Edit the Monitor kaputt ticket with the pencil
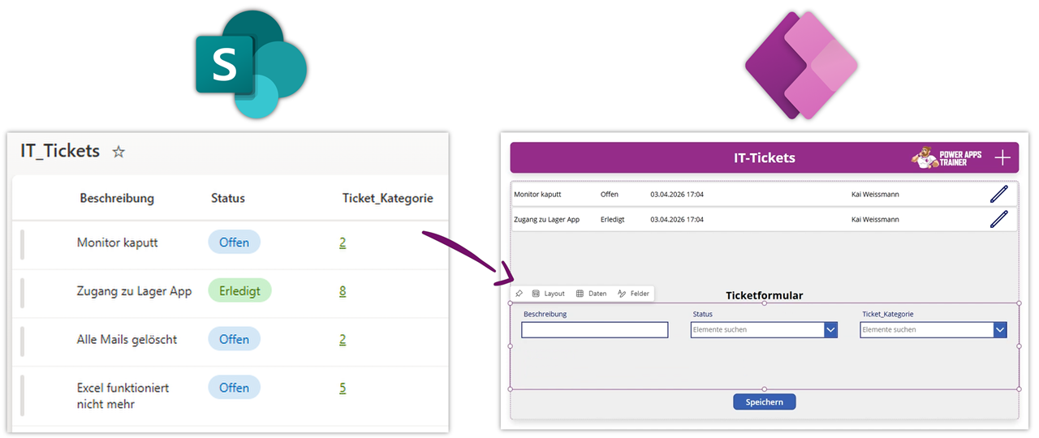 [998, 194]
